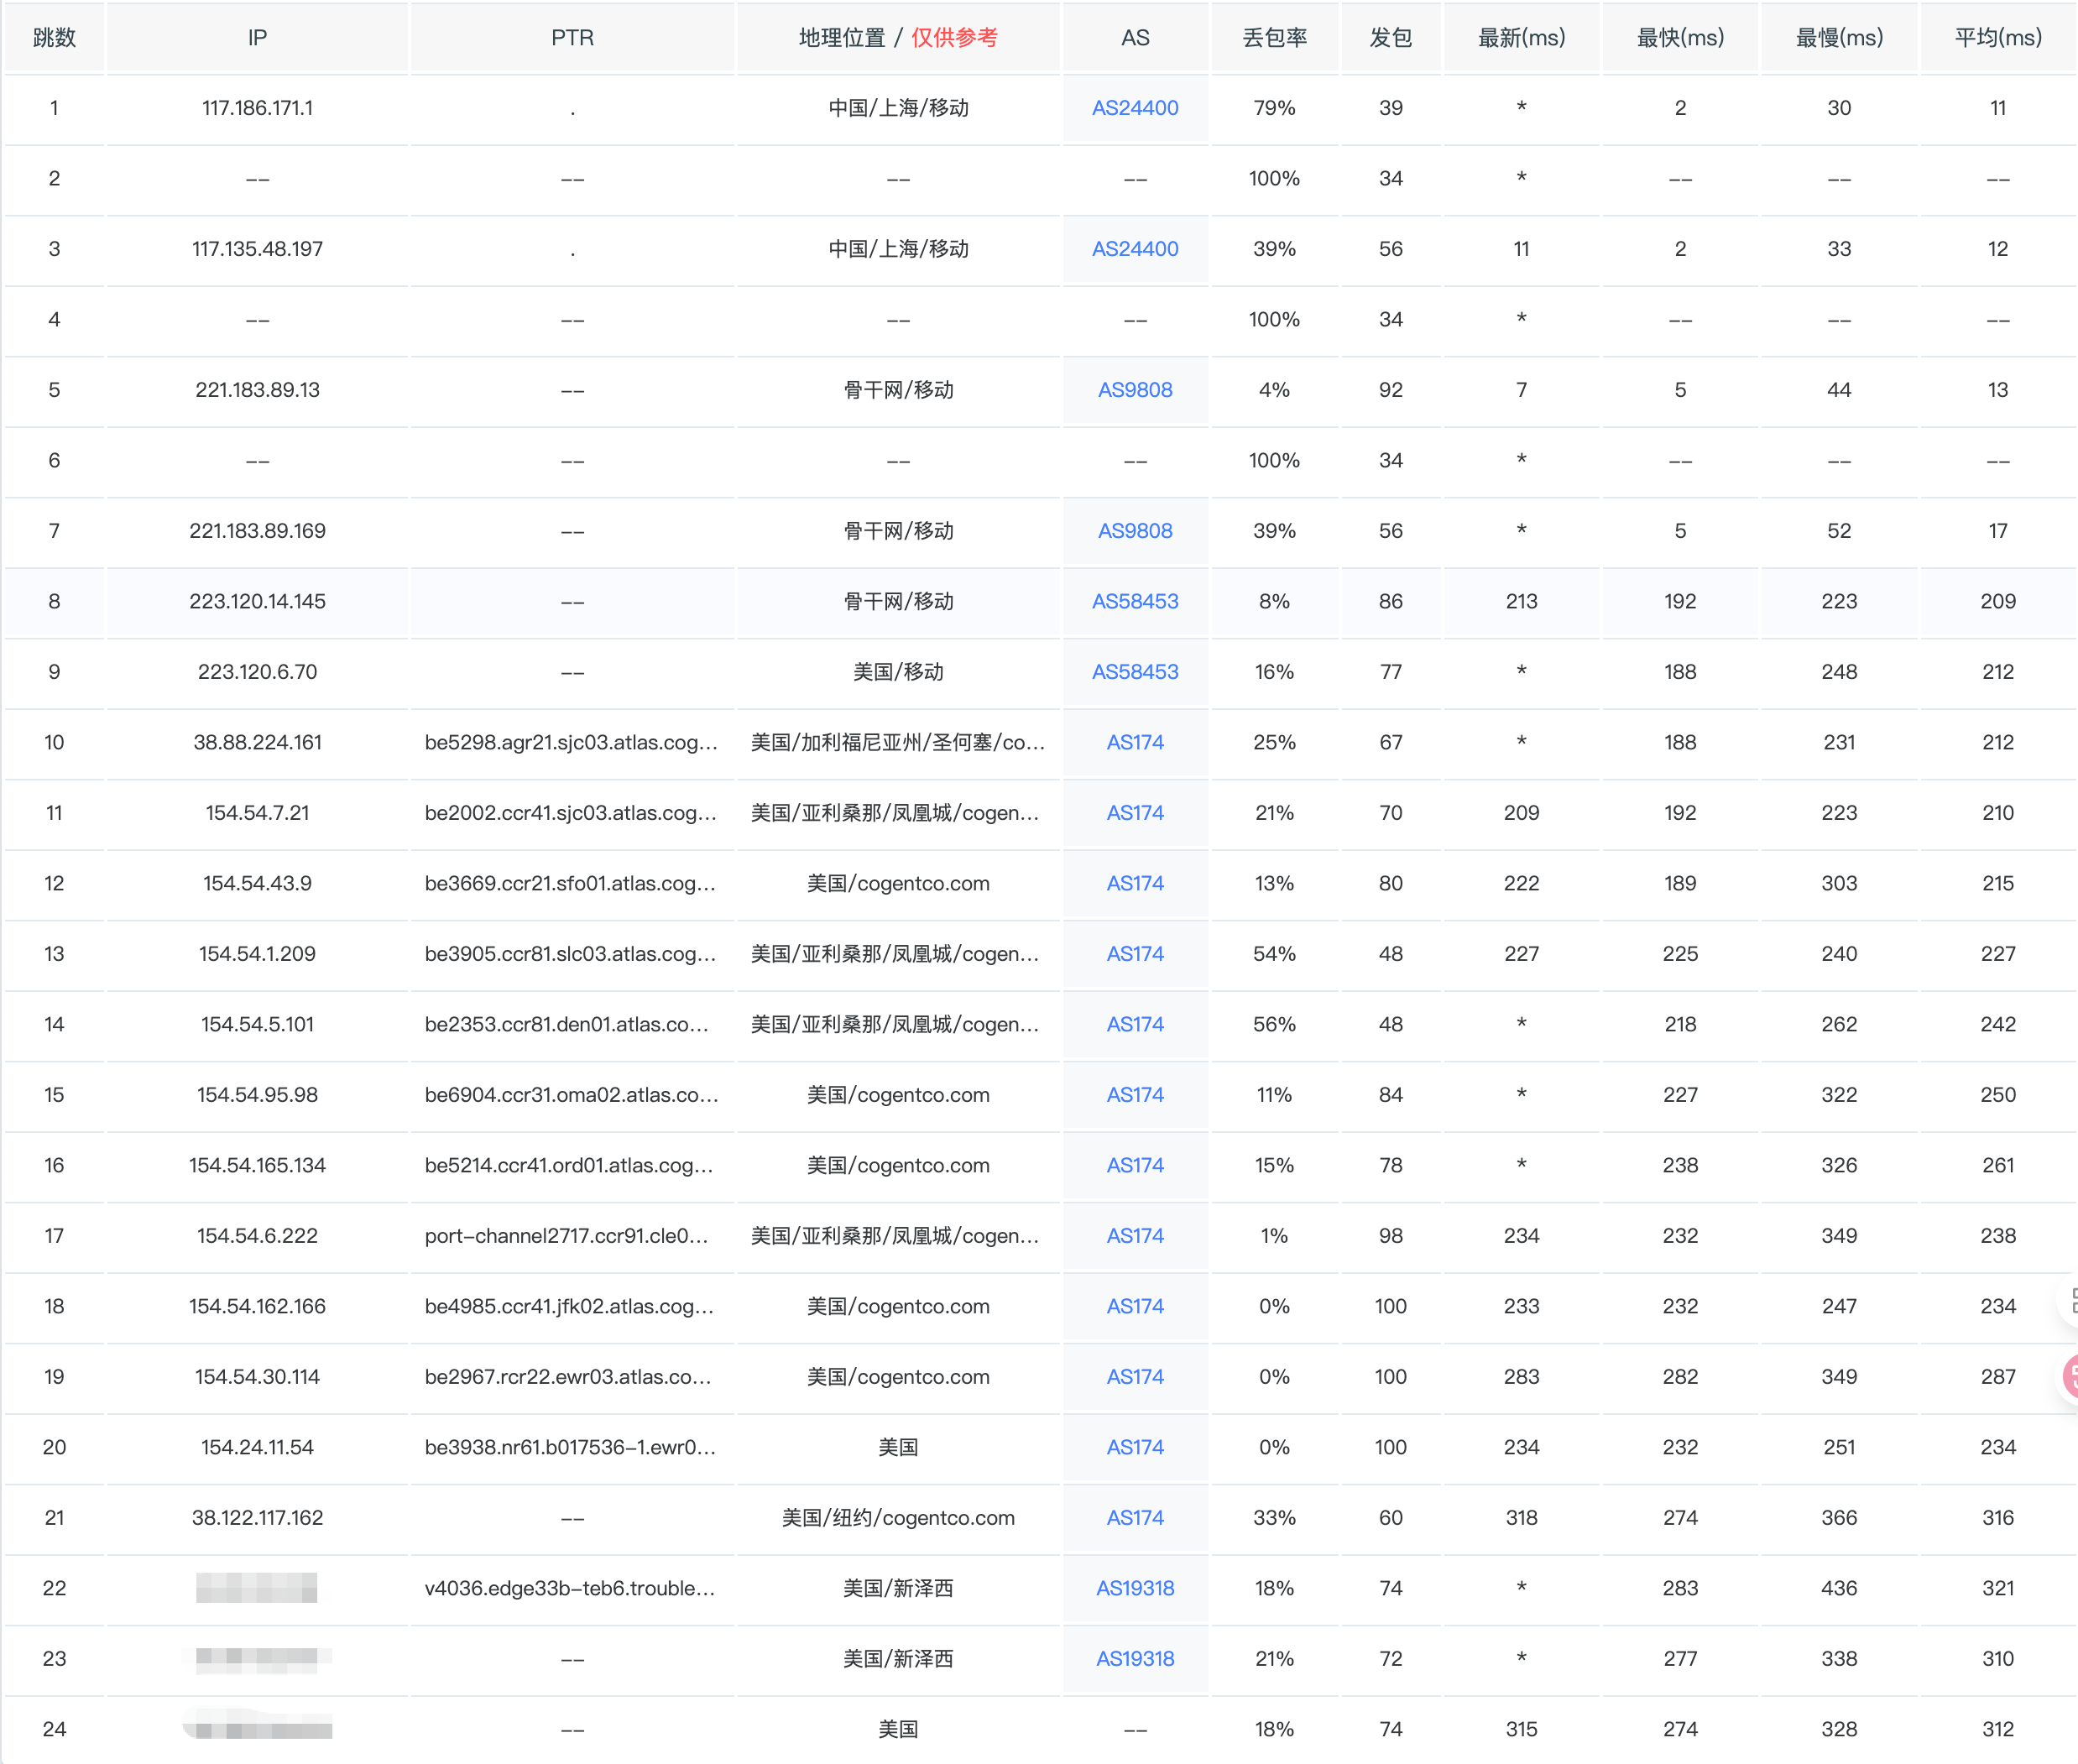The height and width of the screenshot is (1764, 2078).
Task: Open AS24400 link in hop 1
Action: pyautogui.click(x=1134, y=108)
